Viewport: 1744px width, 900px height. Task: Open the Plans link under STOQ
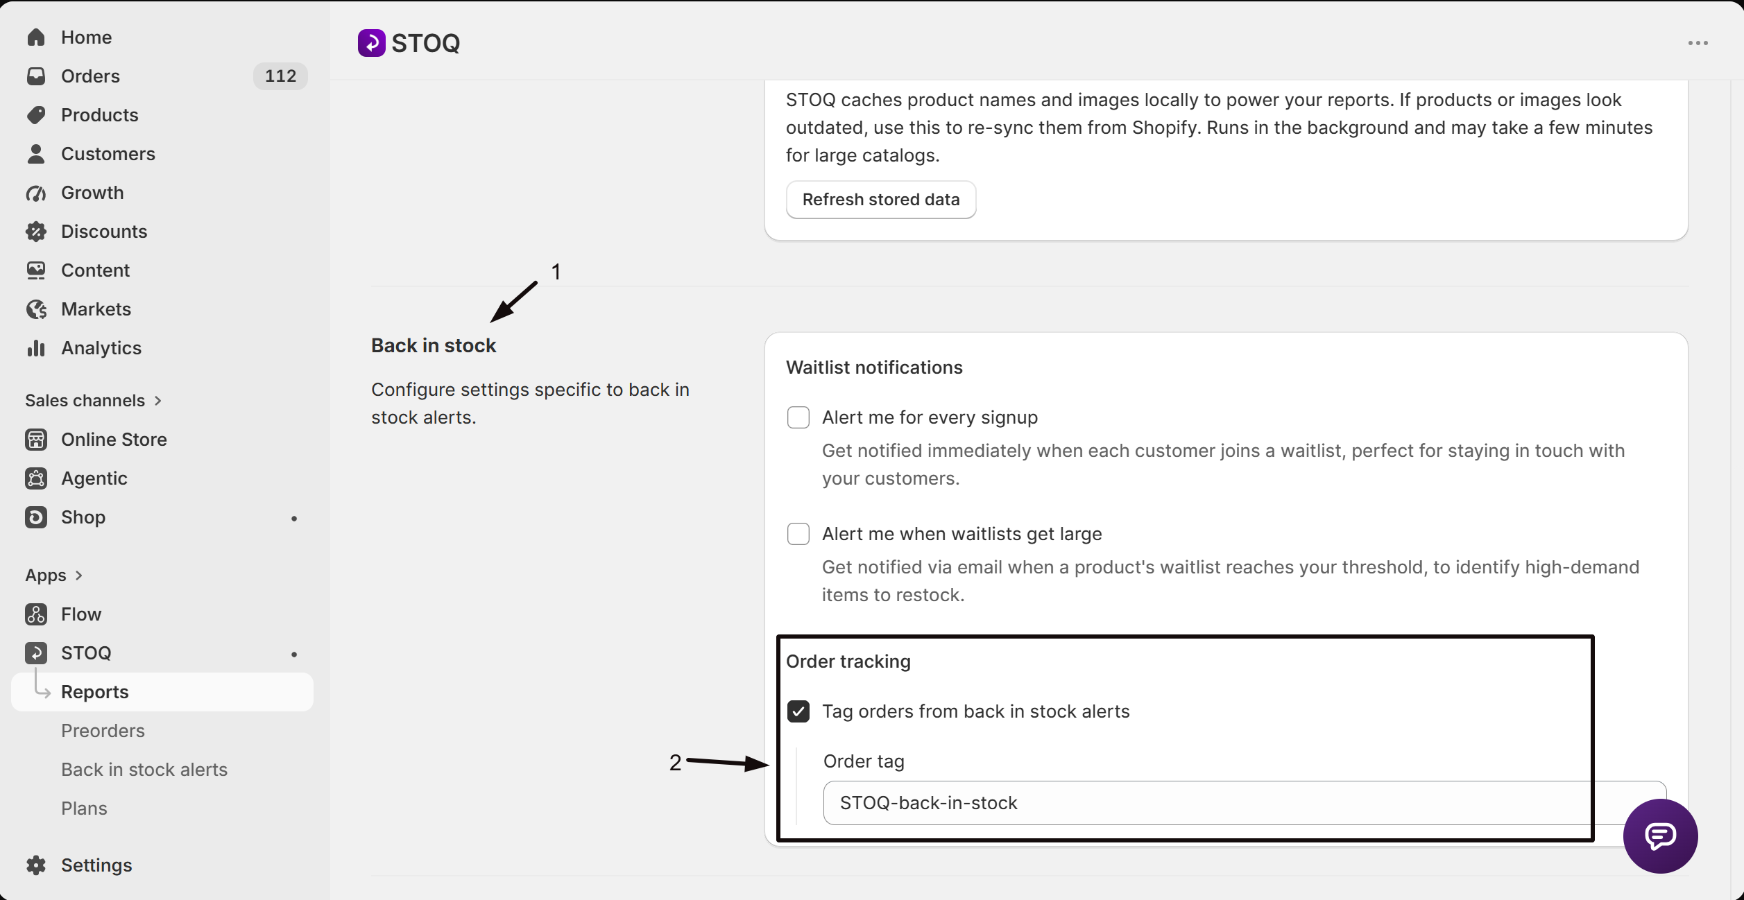tap(84, 808)
